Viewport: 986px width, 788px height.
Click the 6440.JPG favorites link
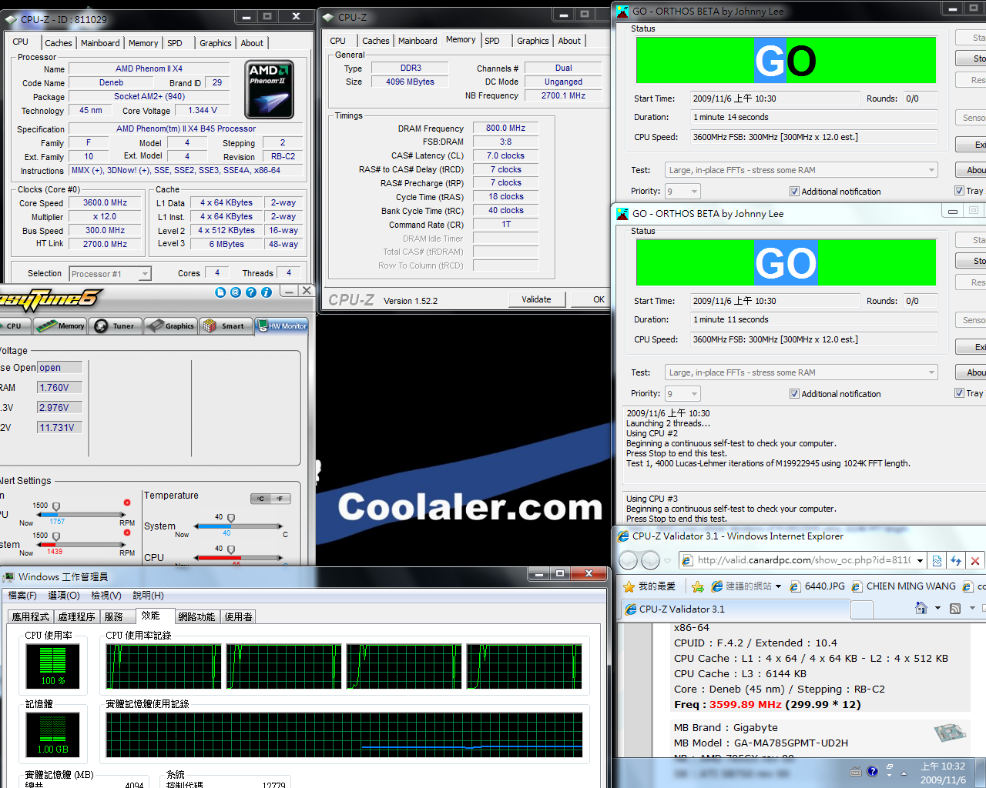pos(817,586)
